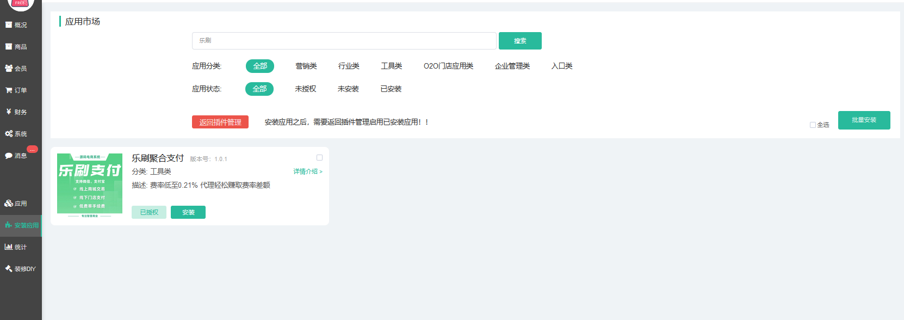The height and width of the screenshot is (320, 904).
Task: Open 商品 products in the sidebar
Action: click(x=9, y=46)
